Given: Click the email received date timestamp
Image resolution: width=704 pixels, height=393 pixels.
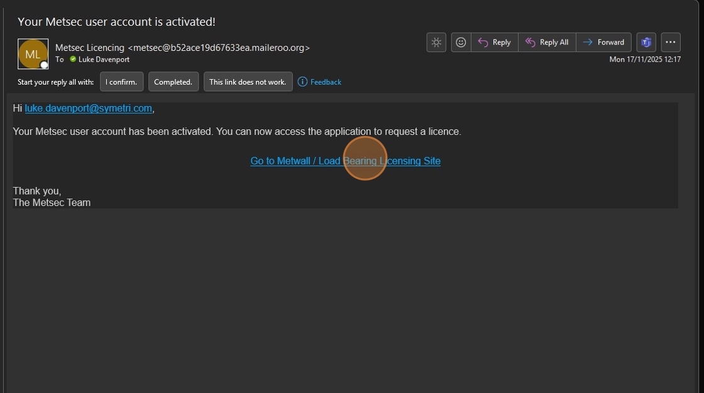Looking at the screenshot, I should coord(645,59).
